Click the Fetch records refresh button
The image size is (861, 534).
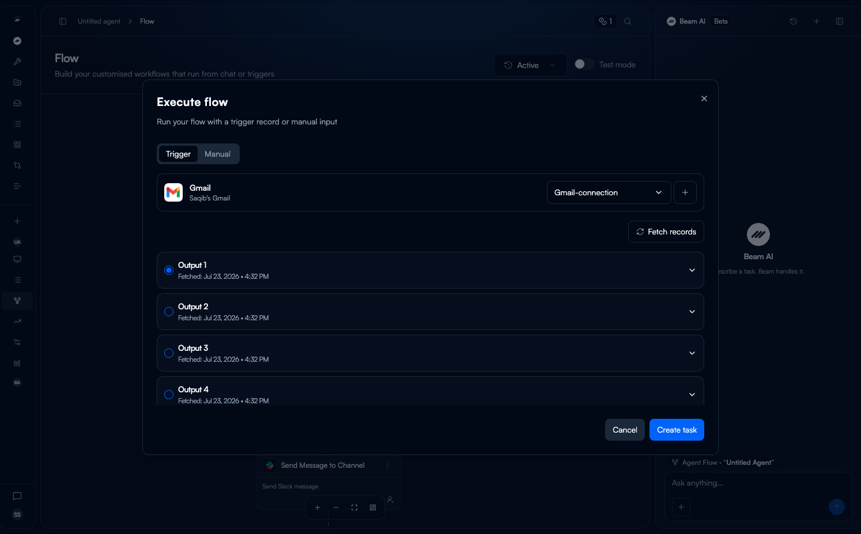point(666,232)
